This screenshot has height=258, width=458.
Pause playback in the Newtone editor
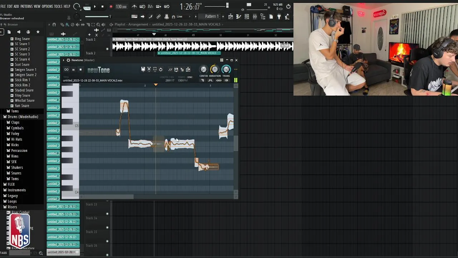[x=73, y=70]
